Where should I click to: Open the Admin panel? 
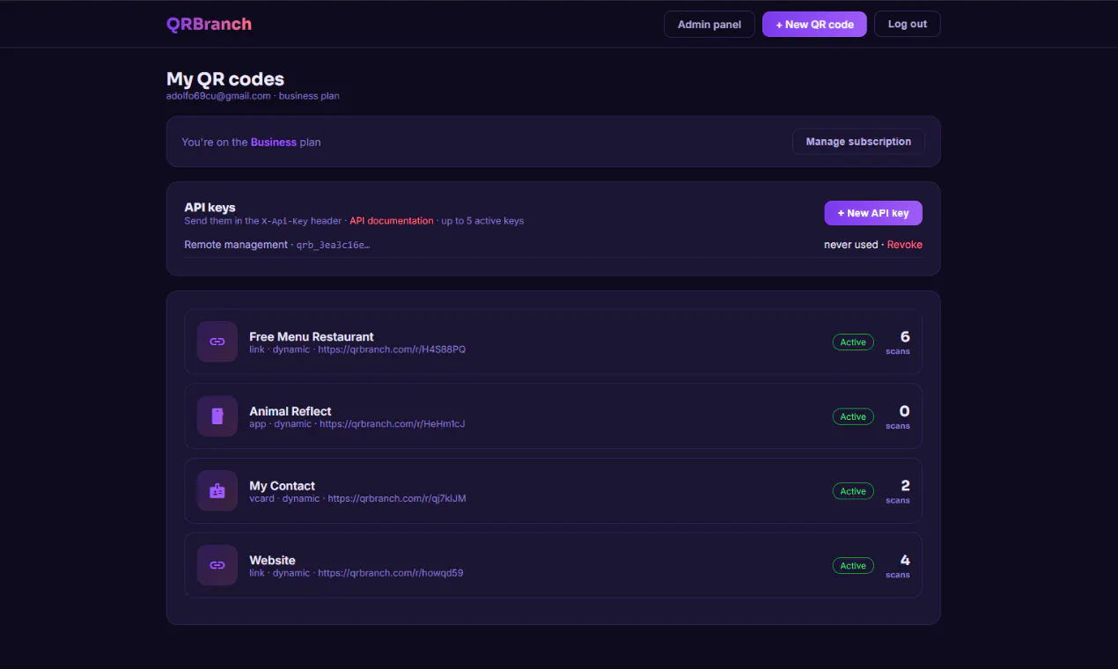(710, 24)
